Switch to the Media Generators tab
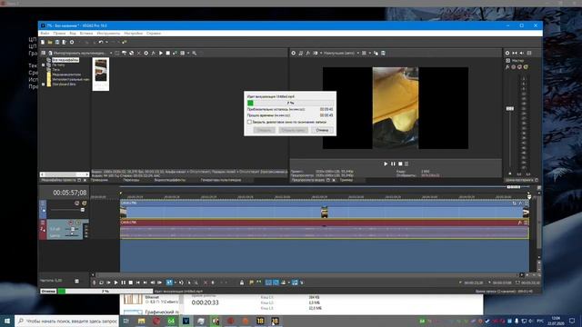Screen dimensions: 582x327 click(221, 180)
